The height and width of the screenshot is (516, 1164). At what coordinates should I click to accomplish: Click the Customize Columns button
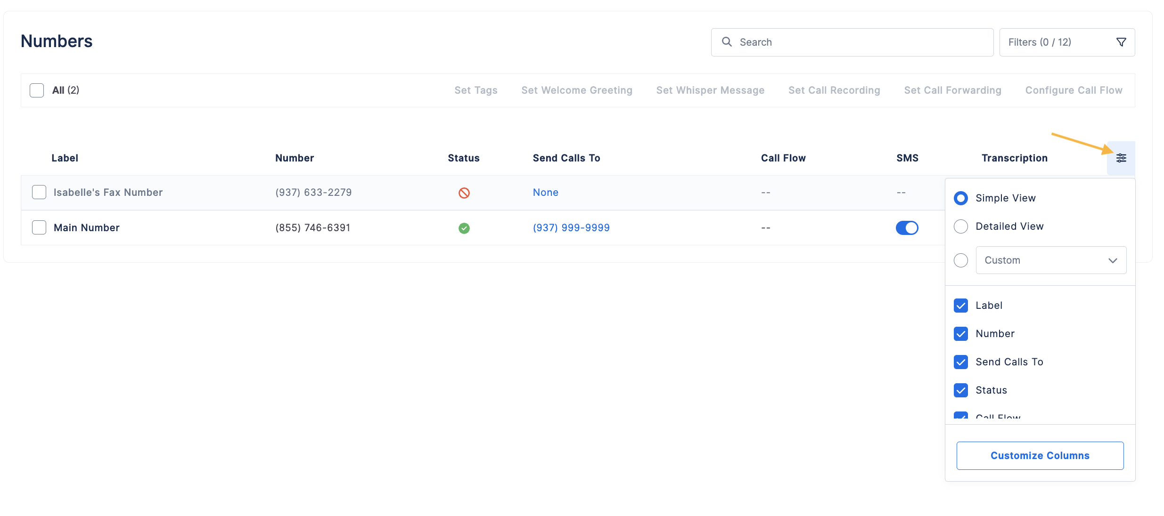[1040, 456]
